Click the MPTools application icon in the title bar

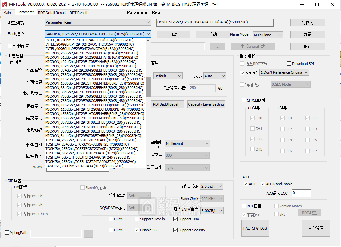click(x=5, y=4)
